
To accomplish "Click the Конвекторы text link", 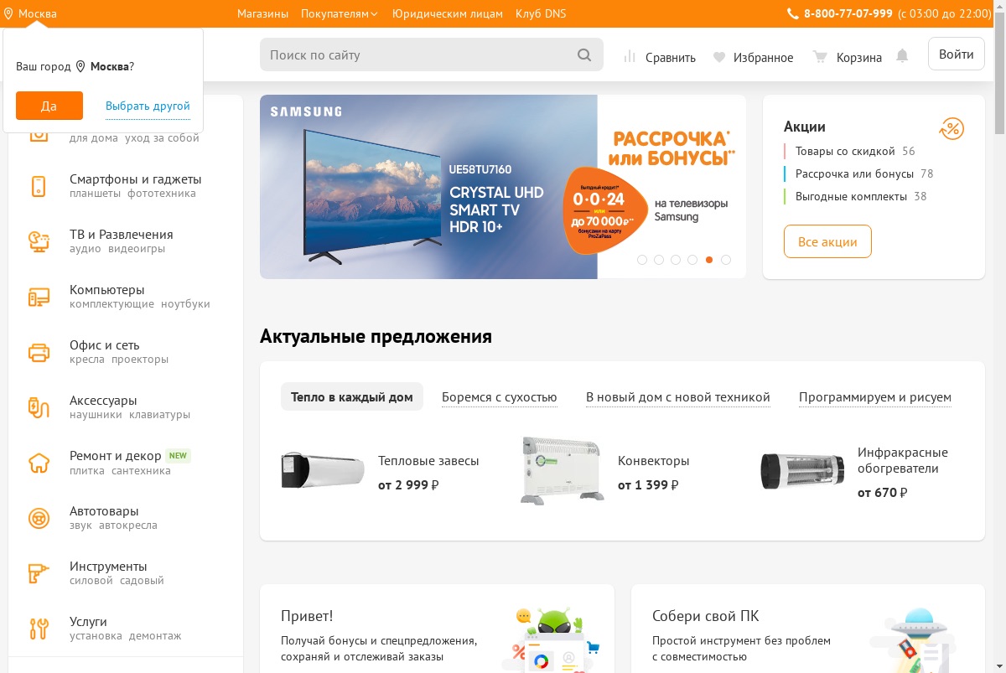I will 654,461.
